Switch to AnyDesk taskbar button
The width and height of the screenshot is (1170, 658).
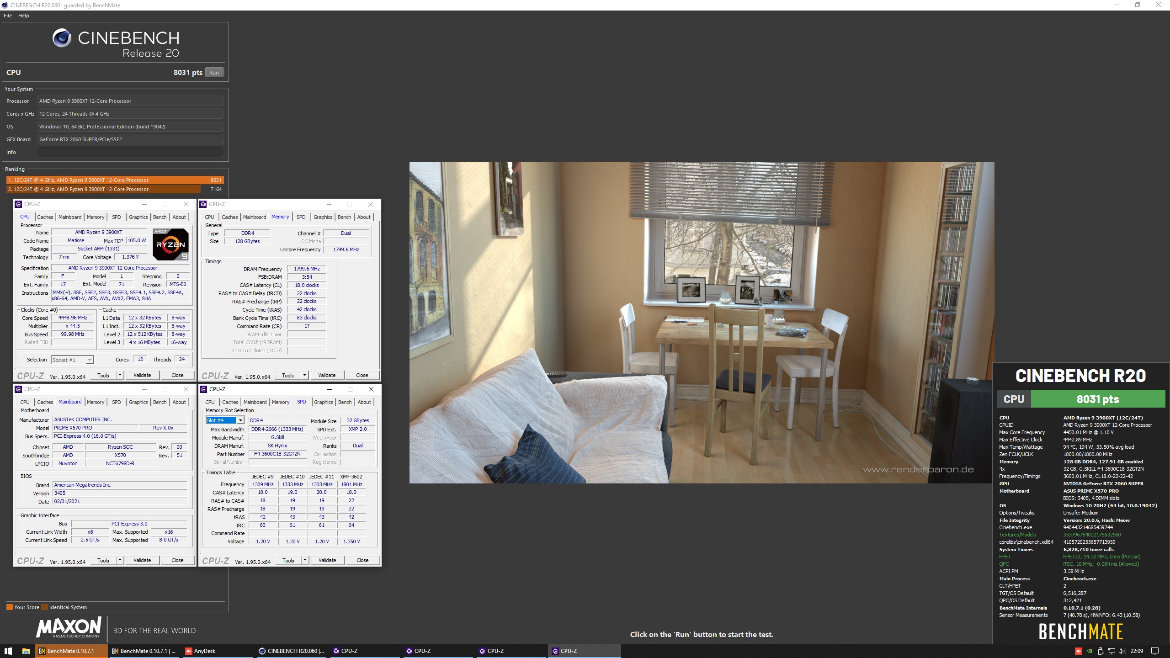pyautogui.click(x=218, y=651)
